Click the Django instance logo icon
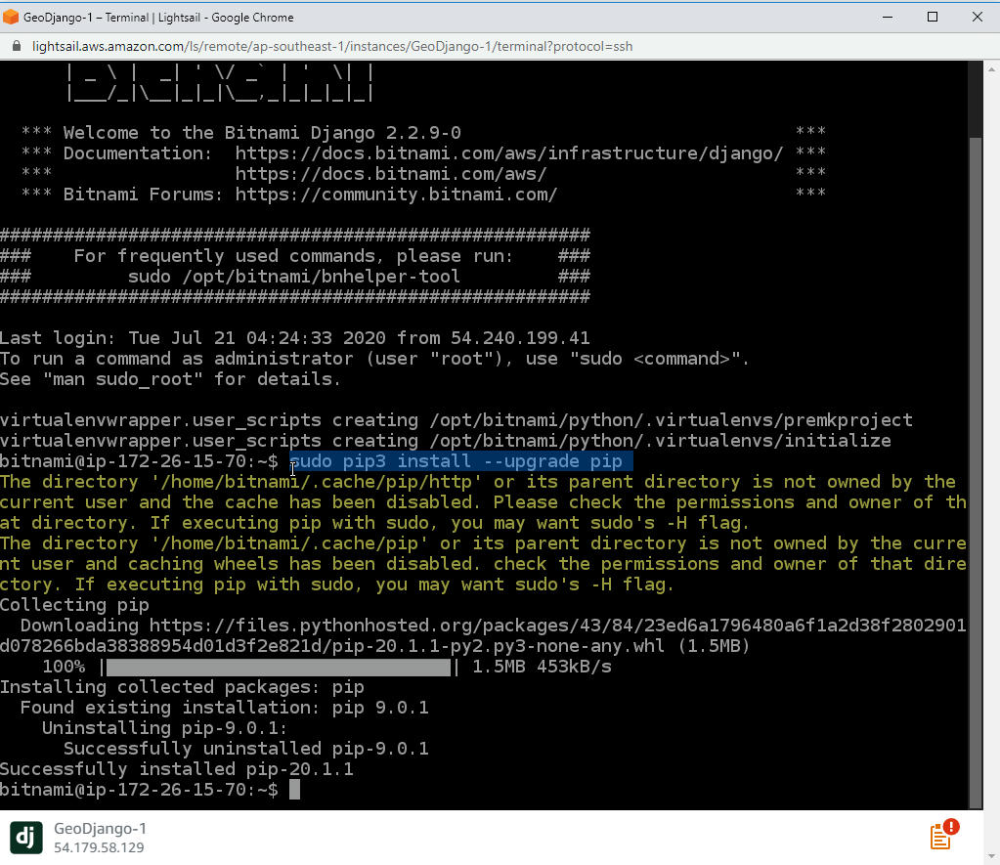This screenshot has height=865, width=1000. click(26, 838)
